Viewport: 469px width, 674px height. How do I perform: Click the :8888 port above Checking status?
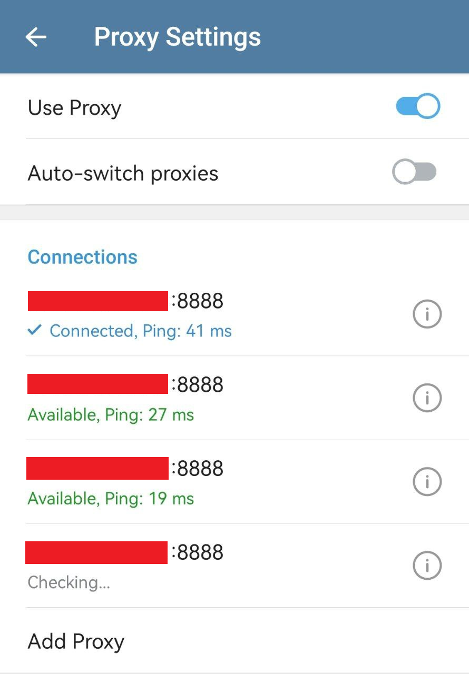pos(198,552)
